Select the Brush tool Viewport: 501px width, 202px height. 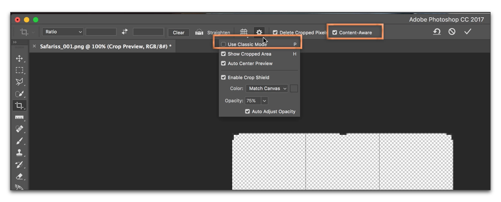point(19,141)
